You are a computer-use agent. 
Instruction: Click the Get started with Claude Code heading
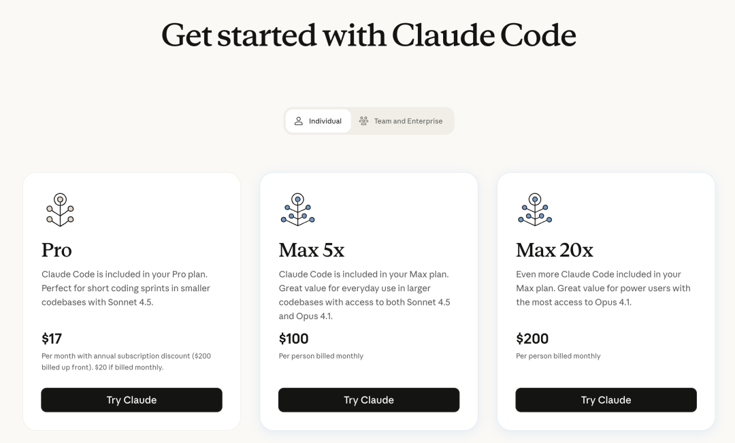tap(368, 35)
